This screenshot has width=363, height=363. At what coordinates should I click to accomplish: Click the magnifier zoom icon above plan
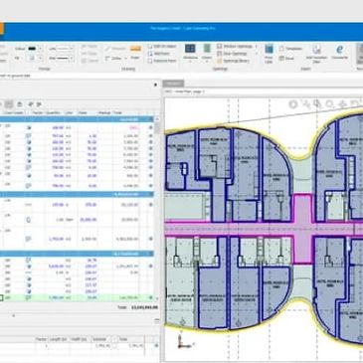click(x=317, y=104)
